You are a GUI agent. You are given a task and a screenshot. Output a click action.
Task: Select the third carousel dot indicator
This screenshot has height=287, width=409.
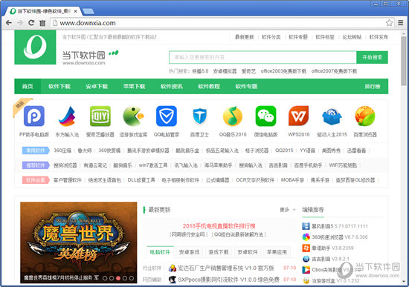[x=118, y=278]
